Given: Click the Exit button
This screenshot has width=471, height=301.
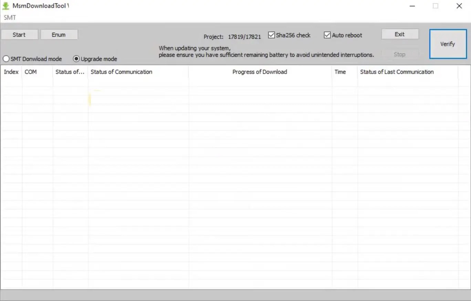Looking at the screenshot, I should pos(400,34).
